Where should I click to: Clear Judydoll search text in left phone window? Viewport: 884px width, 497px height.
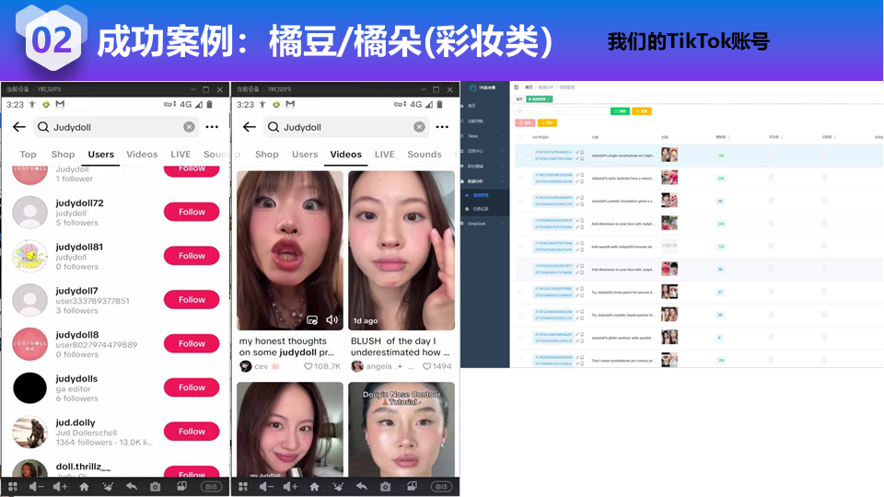[x=189, y=127]
